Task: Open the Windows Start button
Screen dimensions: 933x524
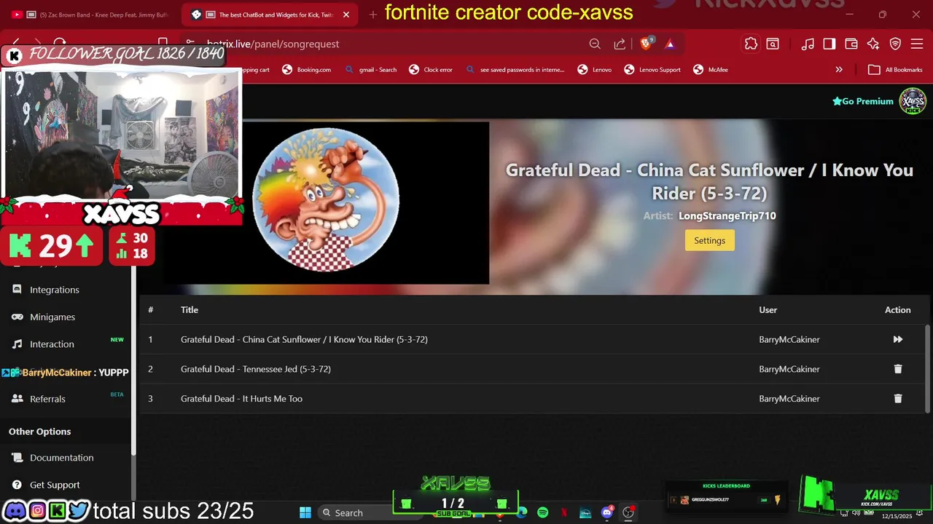Action: coord(305,512)
